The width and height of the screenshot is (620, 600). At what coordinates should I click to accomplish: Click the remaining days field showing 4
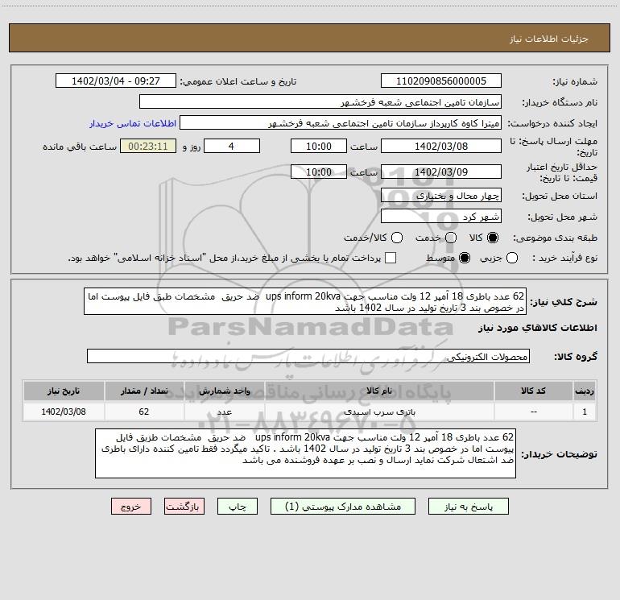232,146
